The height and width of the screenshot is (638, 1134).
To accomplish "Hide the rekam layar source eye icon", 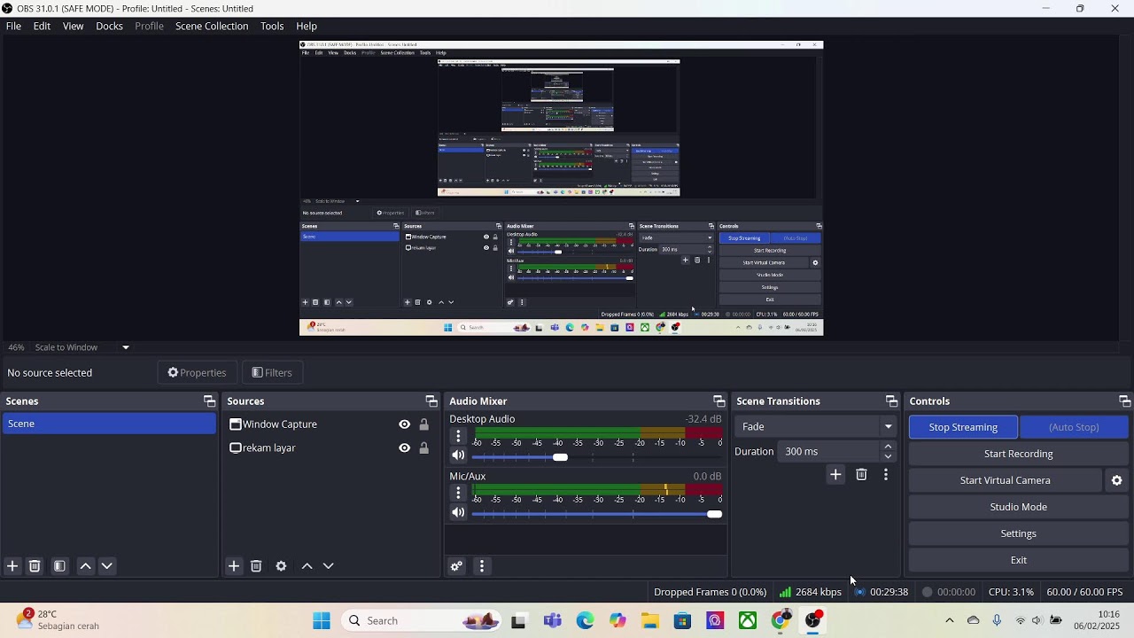I will point(404,448).
